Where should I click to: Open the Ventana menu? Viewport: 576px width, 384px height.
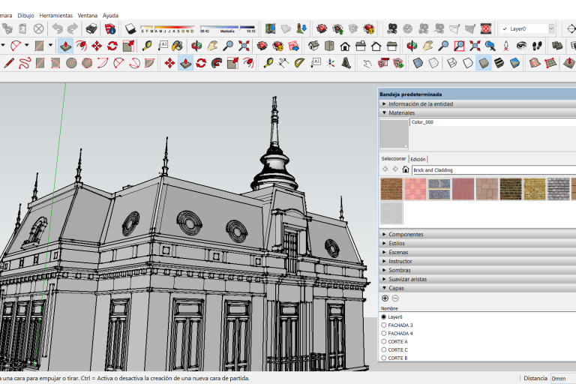click(88, 16)
